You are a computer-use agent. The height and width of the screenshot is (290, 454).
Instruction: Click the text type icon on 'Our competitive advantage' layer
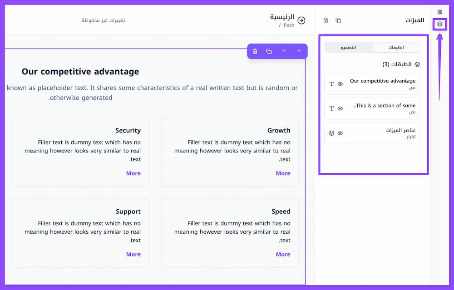(x=331, y=84)
